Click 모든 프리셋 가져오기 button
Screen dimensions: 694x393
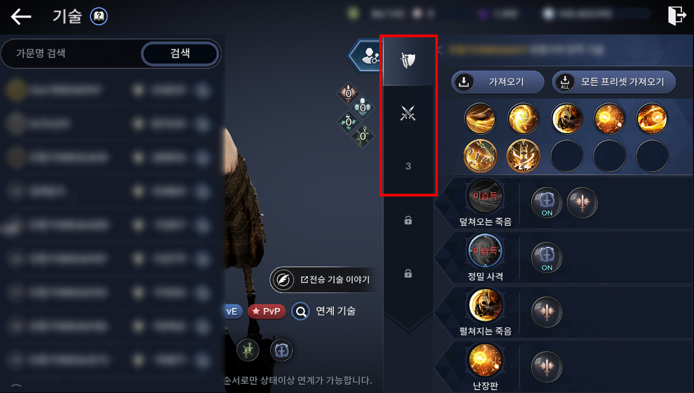click(613, 82)
